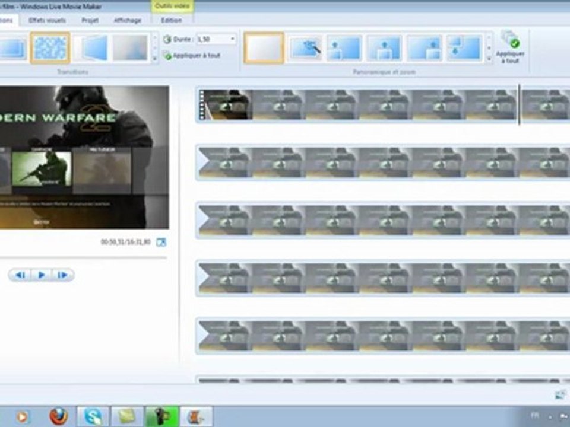Open Firefox from the taskbar

point(59,416)
